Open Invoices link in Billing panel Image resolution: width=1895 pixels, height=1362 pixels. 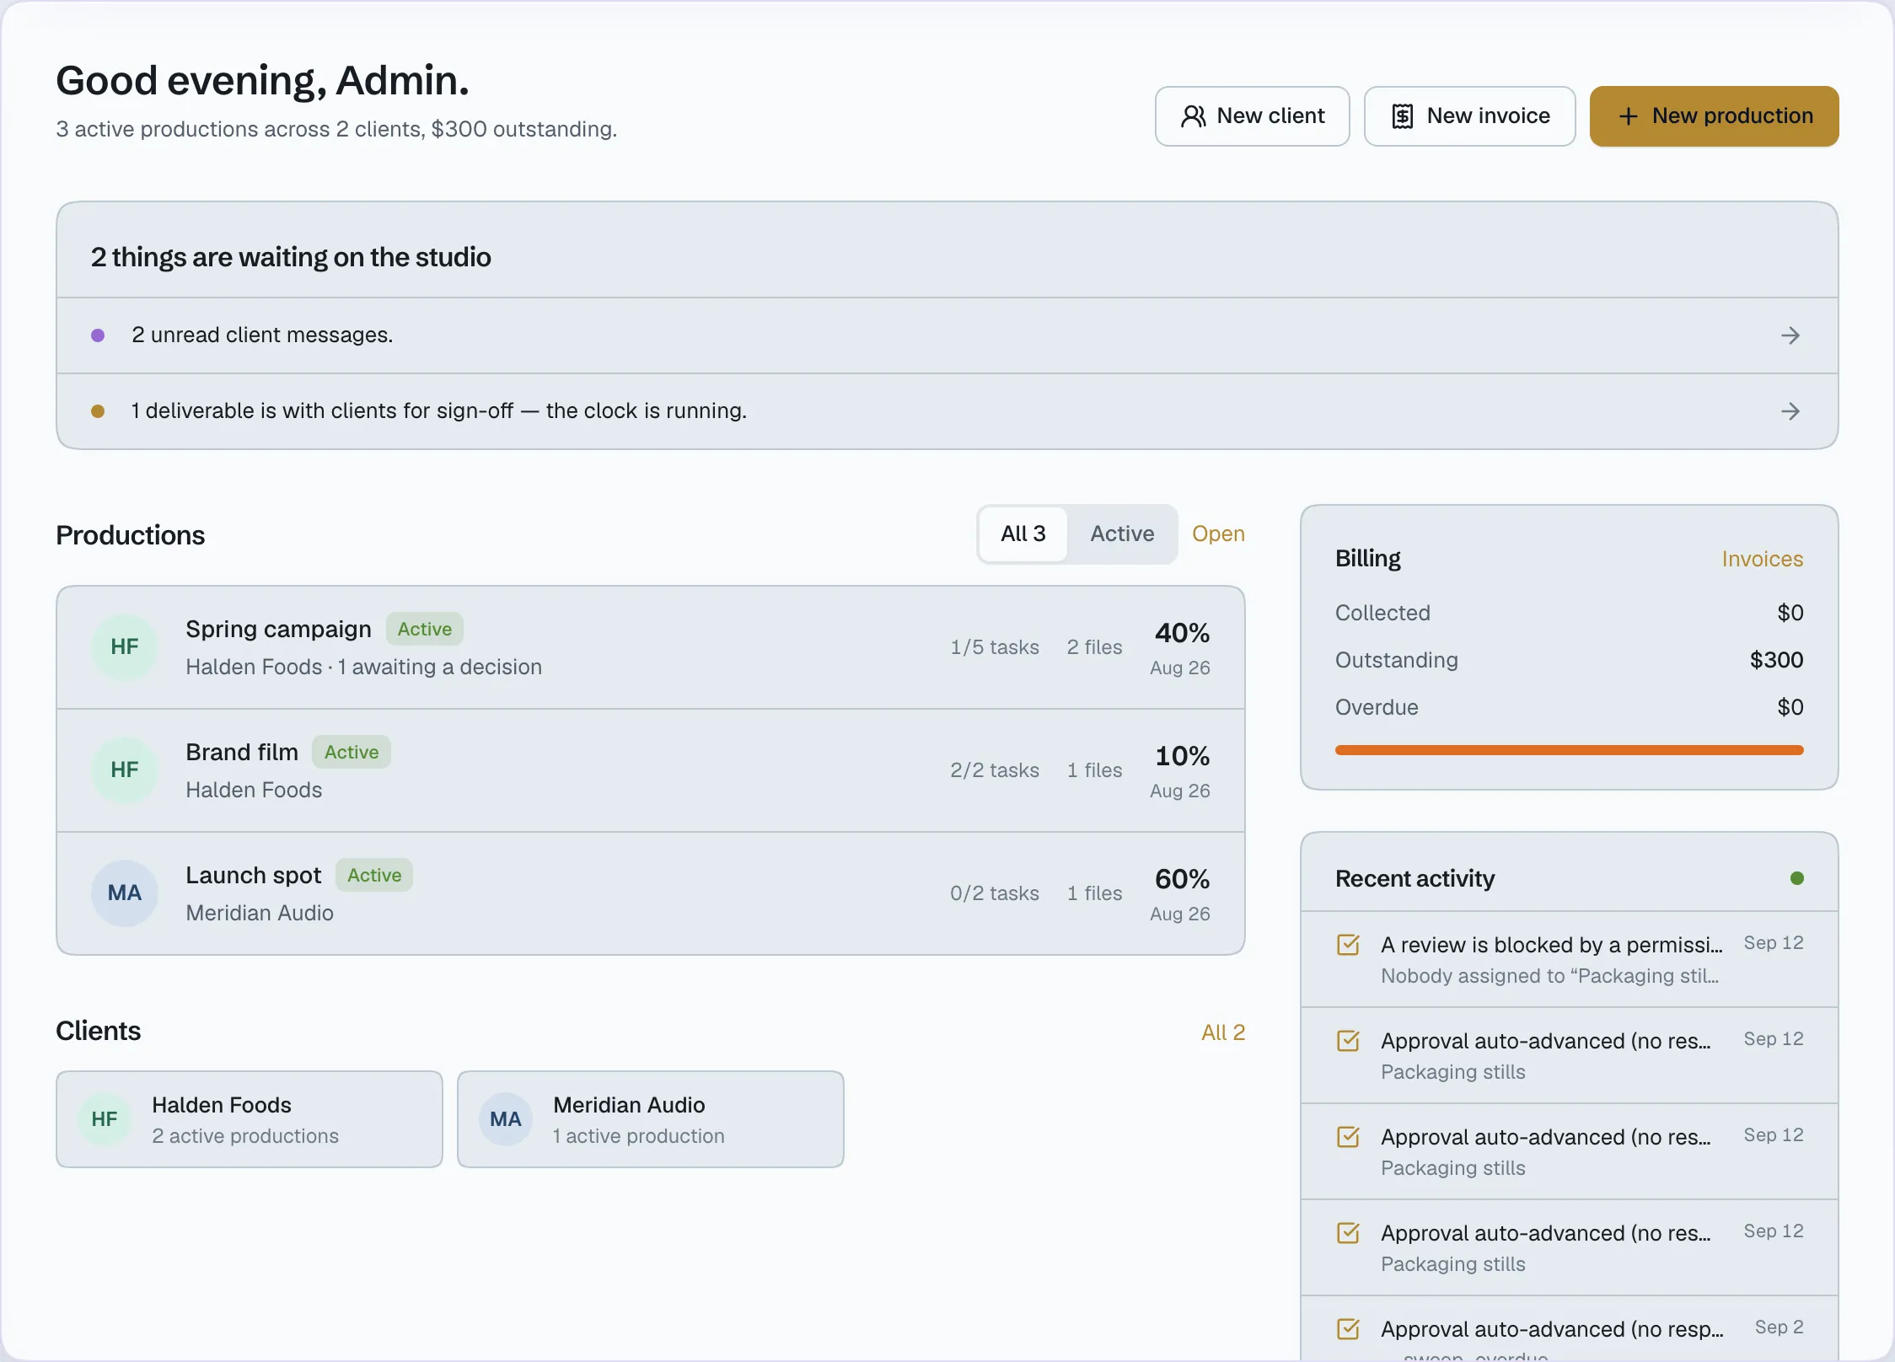(1762, 560)
